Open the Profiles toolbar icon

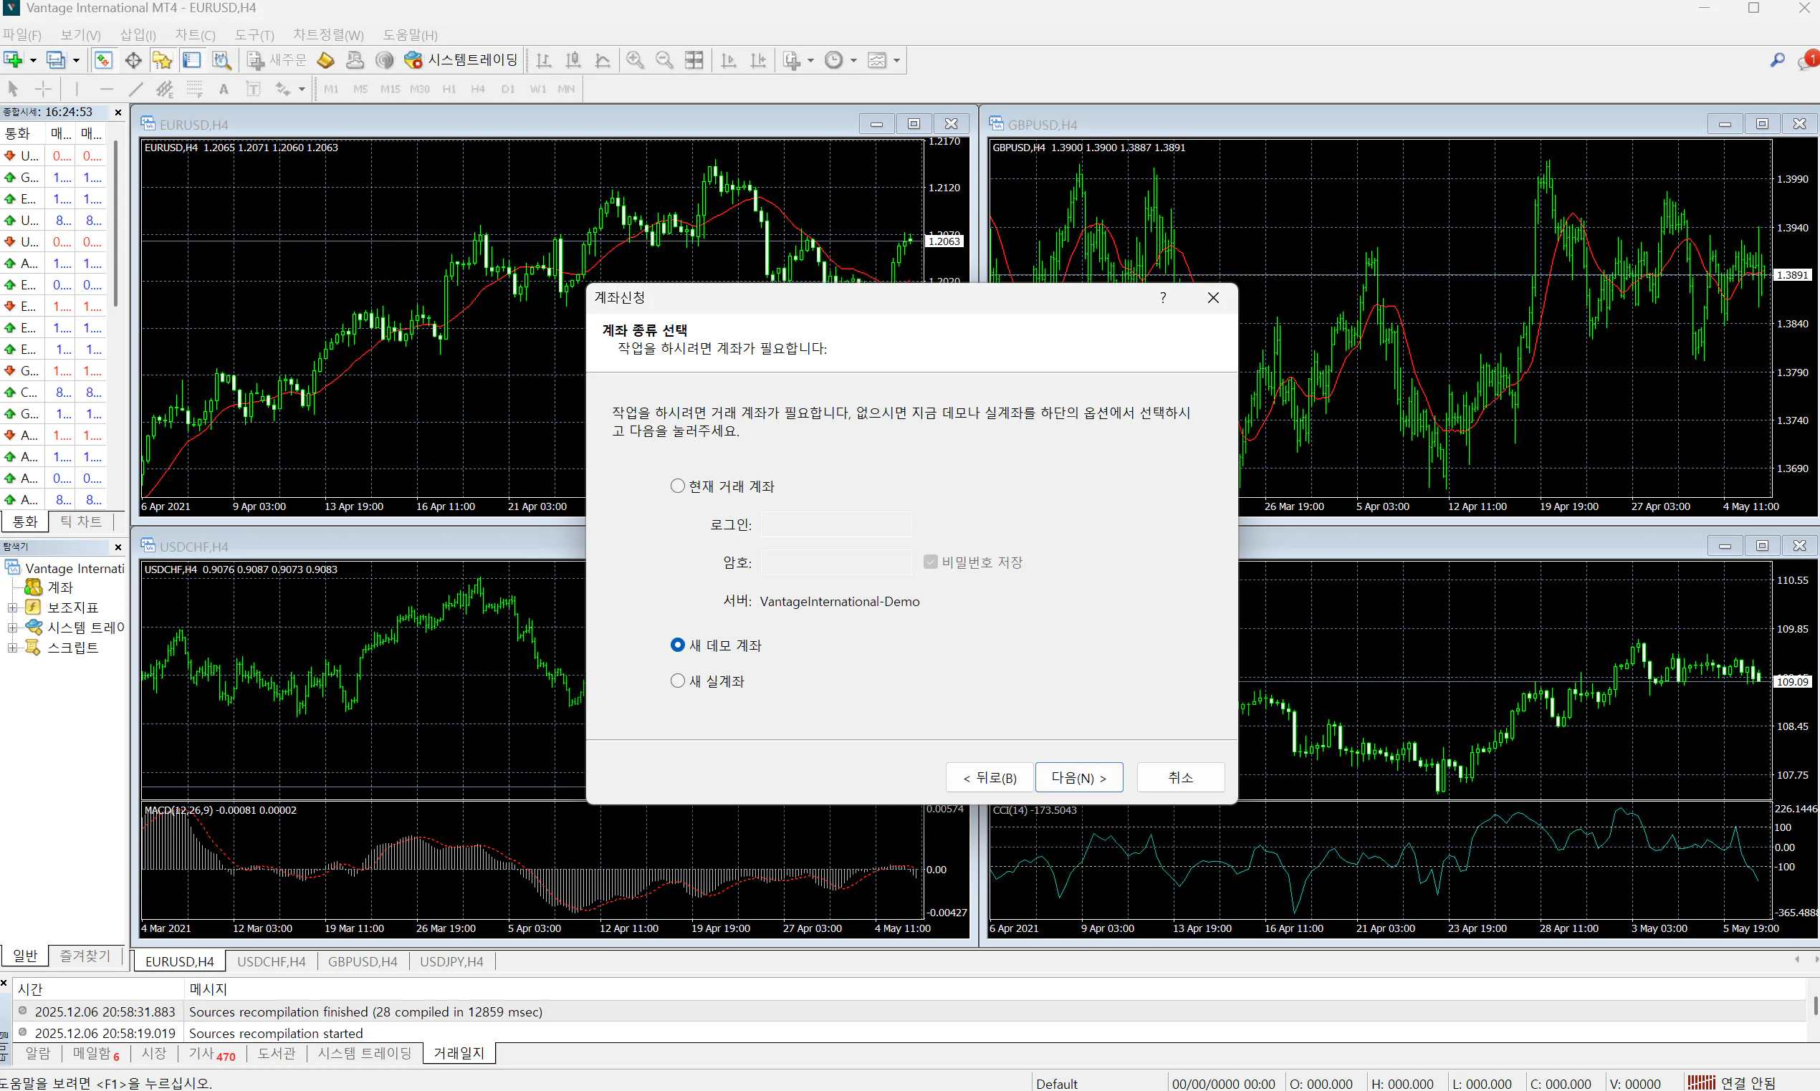55,60
